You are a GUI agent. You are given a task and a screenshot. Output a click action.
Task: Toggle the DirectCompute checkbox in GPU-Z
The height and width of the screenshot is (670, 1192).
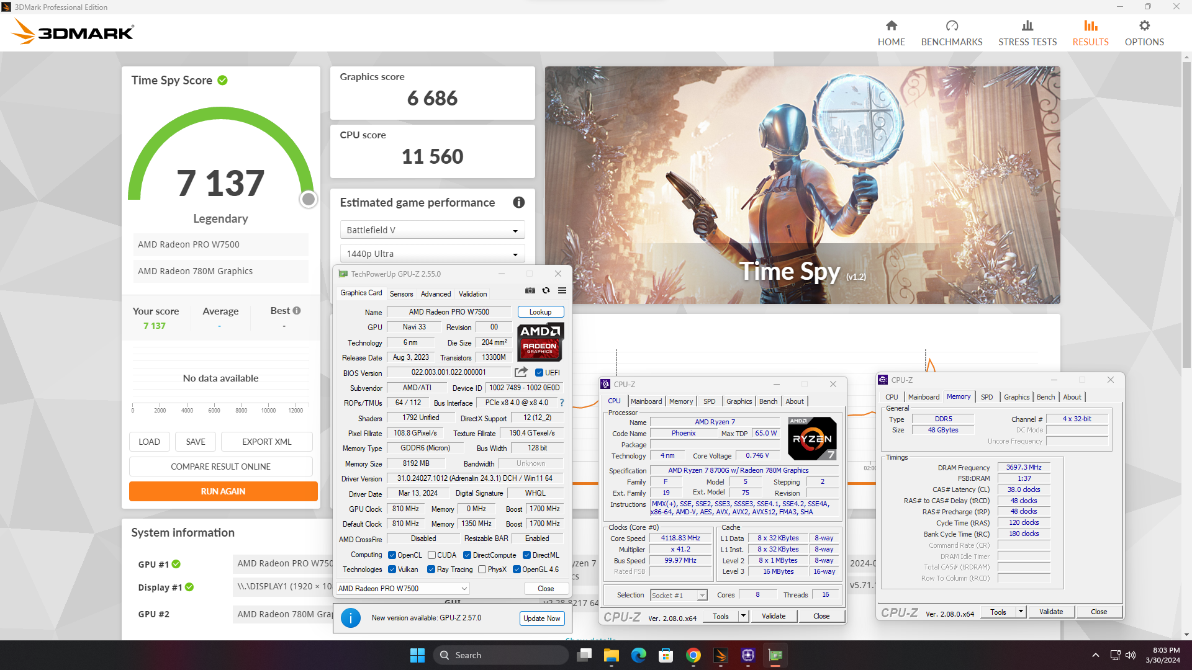click(467, 555)
